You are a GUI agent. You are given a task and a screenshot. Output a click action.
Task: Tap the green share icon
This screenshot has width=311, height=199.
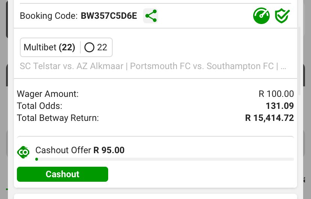coord(151,16)
